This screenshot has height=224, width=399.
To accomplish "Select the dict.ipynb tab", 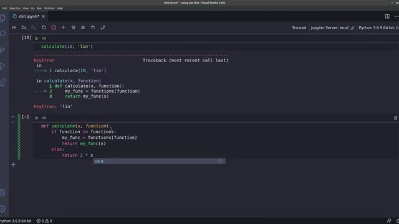I will (29, 16).
